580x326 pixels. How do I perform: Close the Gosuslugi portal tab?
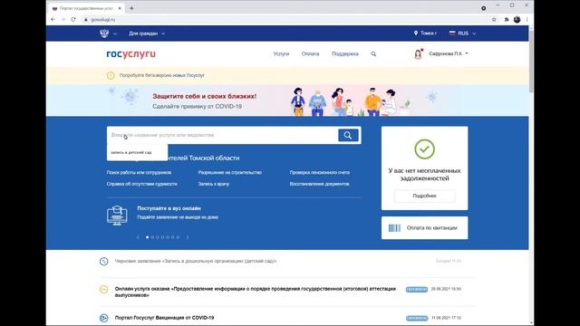(120, 8)
